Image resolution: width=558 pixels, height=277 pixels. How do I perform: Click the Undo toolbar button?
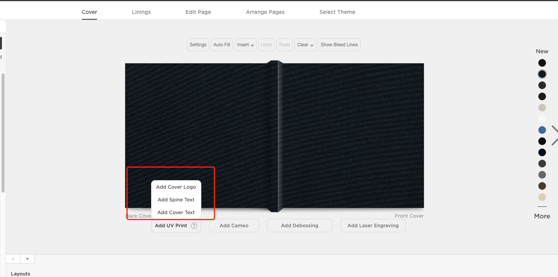coord(267,45)
